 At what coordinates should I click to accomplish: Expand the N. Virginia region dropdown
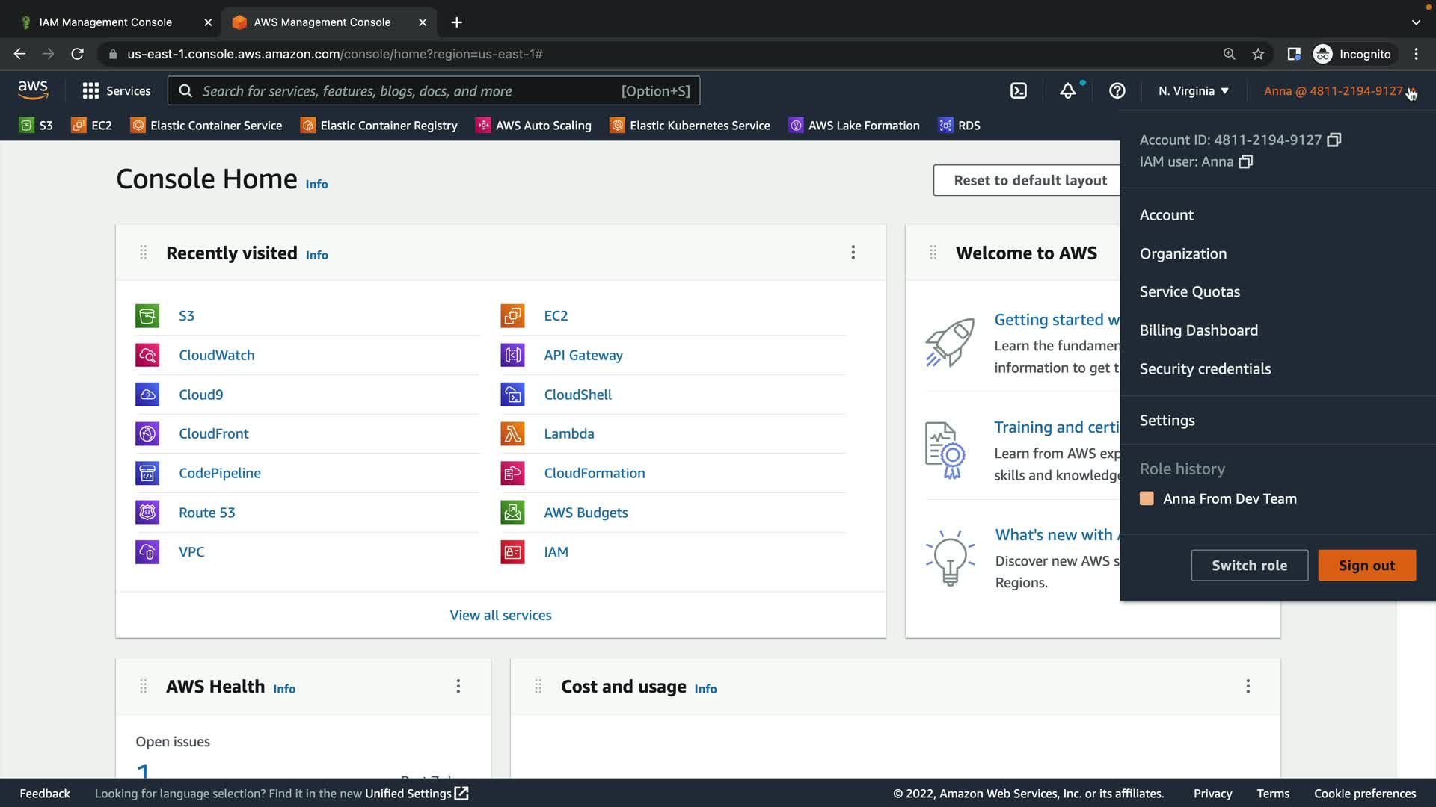(1193, 91)
